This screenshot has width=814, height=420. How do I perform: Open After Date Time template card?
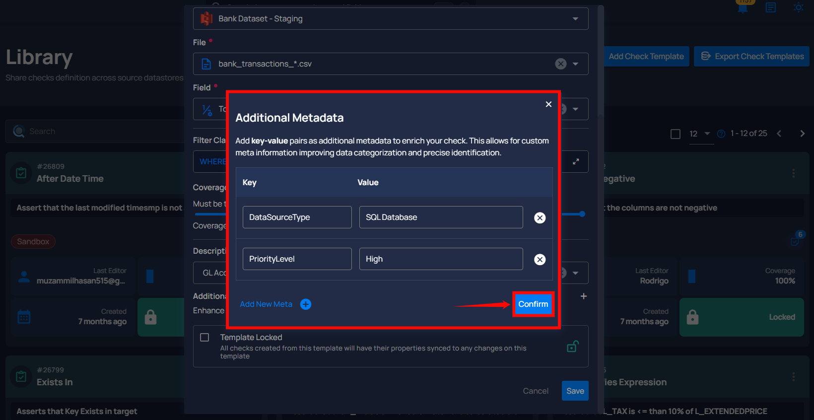[x=70, y=179]
